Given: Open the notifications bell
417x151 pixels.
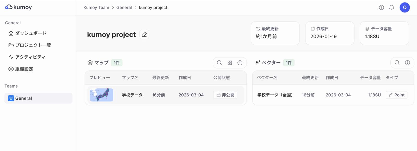Looking at the screenshot, I should click(391, 8).
